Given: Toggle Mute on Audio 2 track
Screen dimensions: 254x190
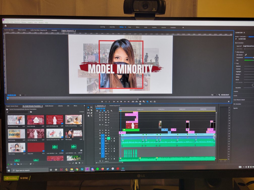Looking at the screenshot, I should (x=109, y=141).
